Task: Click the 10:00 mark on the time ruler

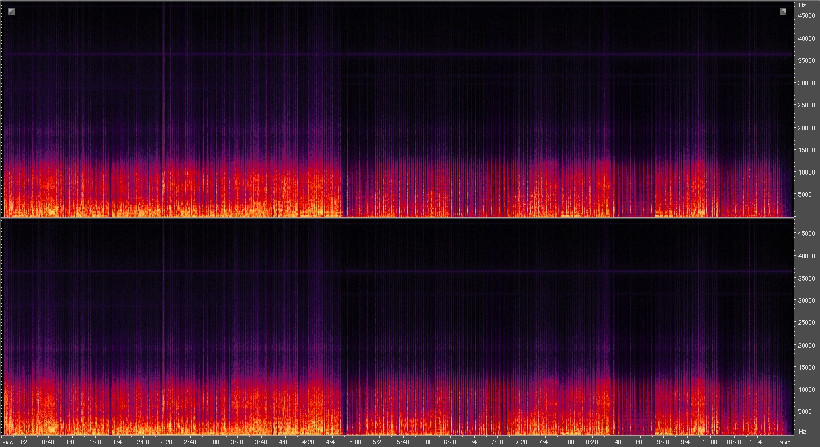Action: pos(709,442)
